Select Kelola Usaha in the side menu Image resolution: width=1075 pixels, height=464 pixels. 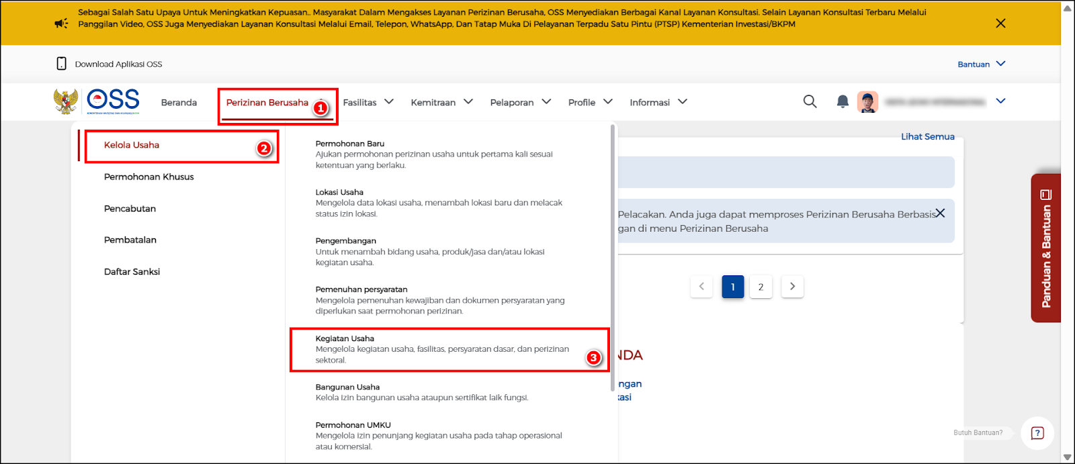(132, 145)
